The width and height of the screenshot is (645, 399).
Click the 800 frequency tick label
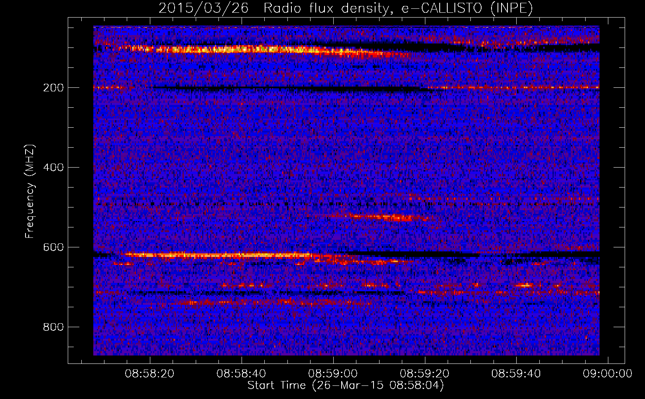pyautogui.click(x=53, y=327)
